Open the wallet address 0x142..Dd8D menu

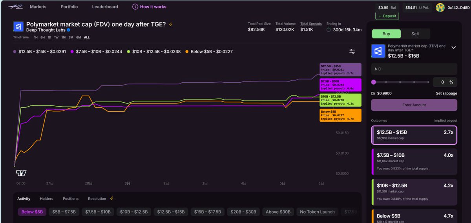[458, 7]
